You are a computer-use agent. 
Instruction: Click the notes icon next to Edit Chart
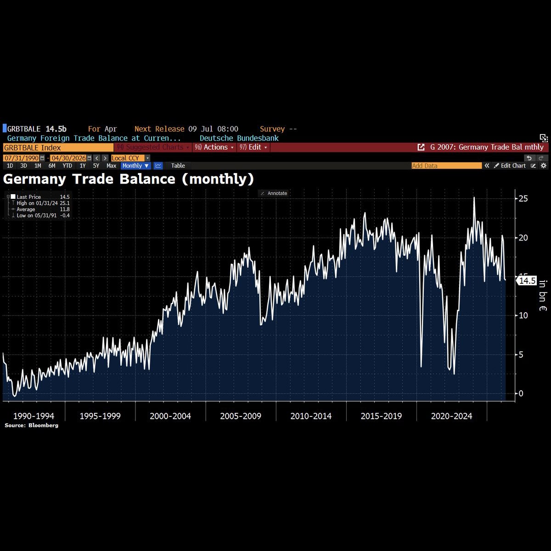[x=534, y=166]
